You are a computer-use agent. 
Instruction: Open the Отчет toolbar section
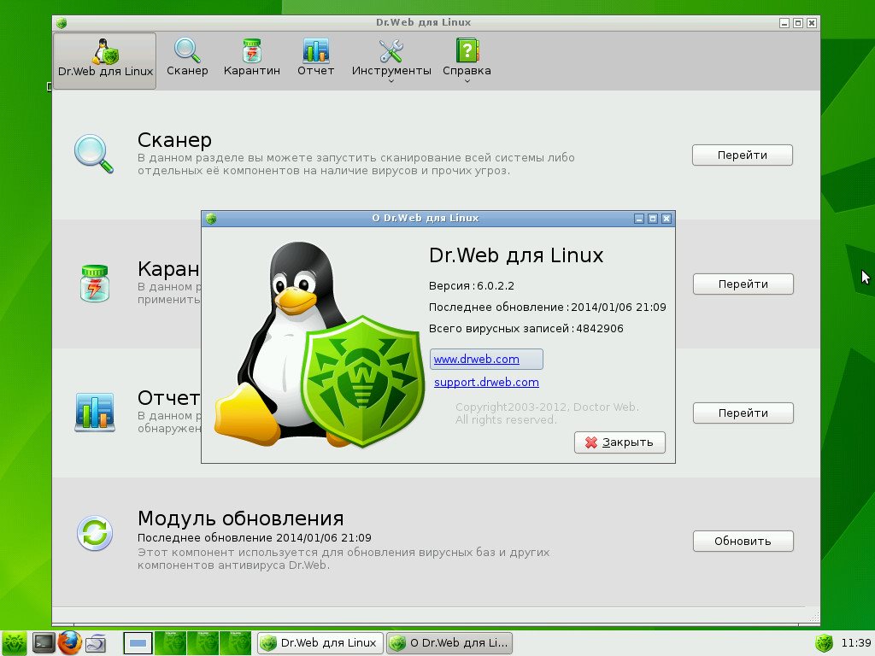click(316, 57)
